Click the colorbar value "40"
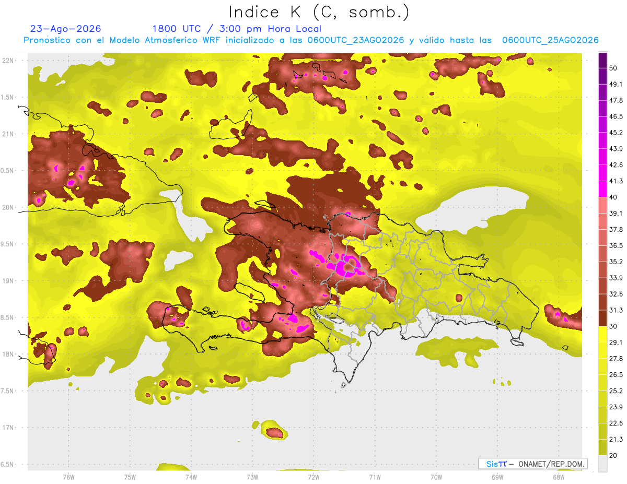Viewport: 627px width, 484px height. coord(613,197)
